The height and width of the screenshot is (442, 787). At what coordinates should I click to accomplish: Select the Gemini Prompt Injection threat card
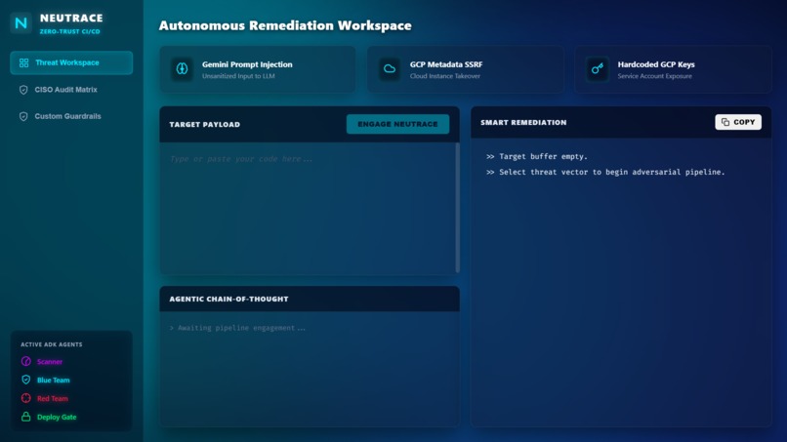tap(258, 69)
